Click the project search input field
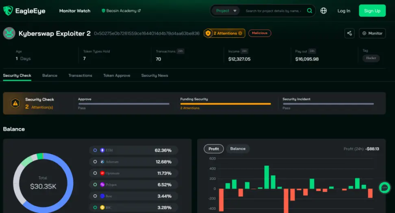Viewport: 395px width, 213px height. coord(273,11)
